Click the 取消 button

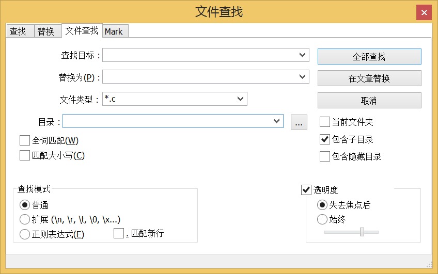pos(369,100)
